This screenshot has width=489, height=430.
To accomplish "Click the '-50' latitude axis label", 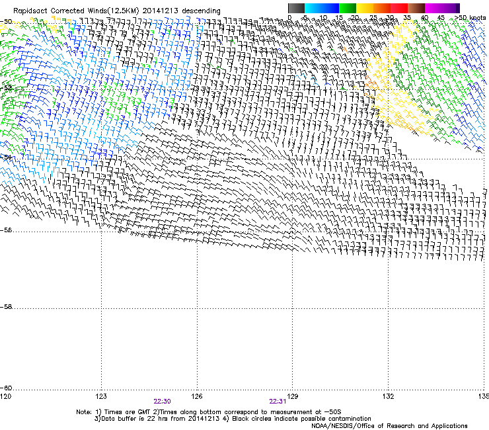I will [x=6, y=22].
